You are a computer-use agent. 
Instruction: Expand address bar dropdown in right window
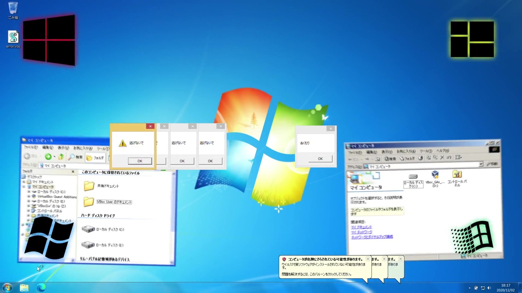tap(481, 164)
